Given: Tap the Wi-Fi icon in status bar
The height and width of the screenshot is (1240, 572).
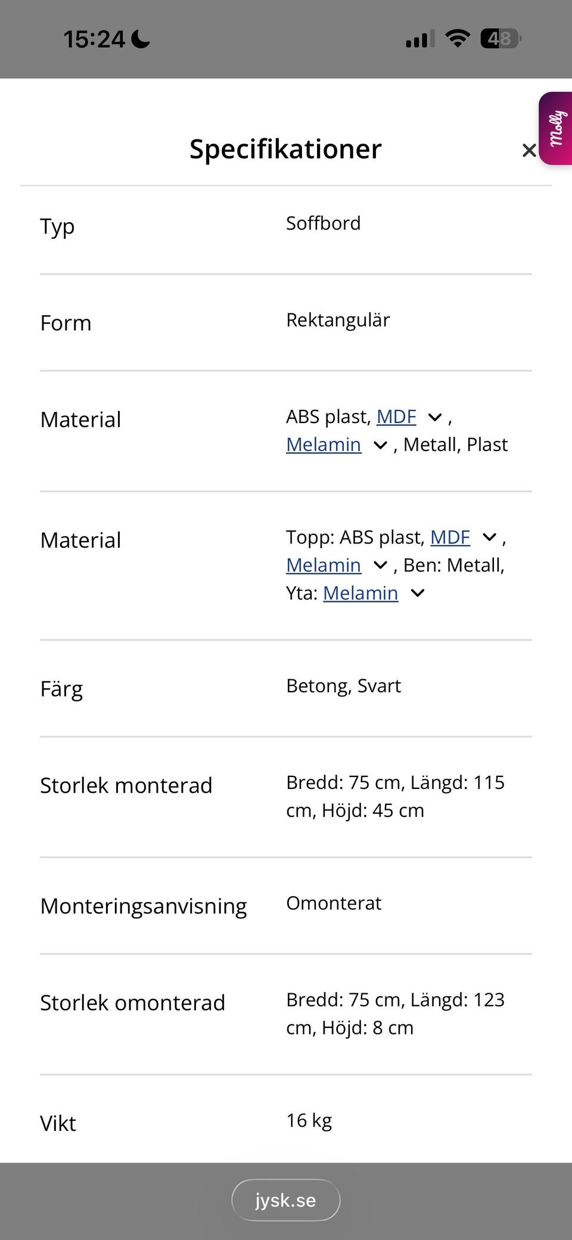Looking at the screenshot, I should point(458,39).
